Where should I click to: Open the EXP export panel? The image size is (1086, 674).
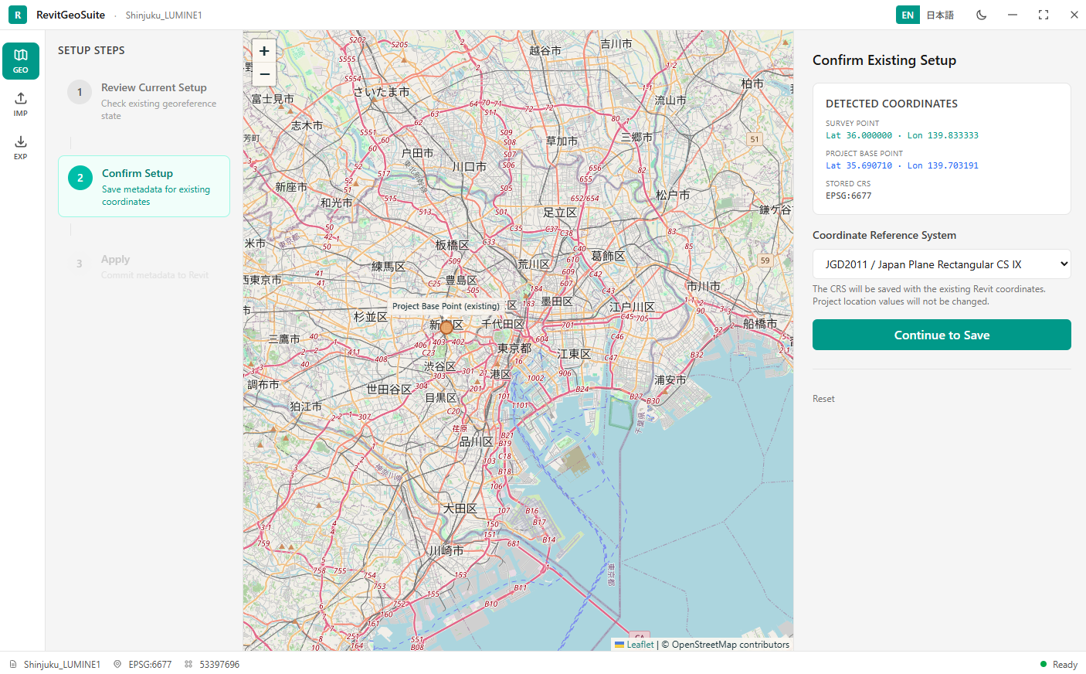click(21, 148)
